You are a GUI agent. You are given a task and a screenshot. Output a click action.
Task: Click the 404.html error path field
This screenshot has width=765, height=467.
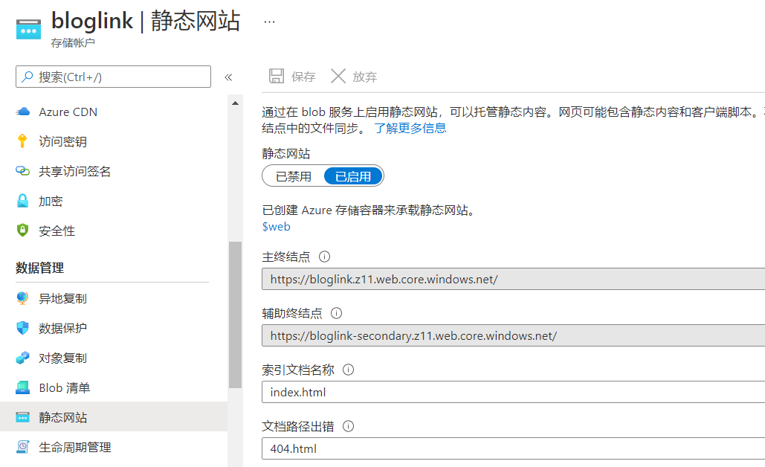coord(513,448)
